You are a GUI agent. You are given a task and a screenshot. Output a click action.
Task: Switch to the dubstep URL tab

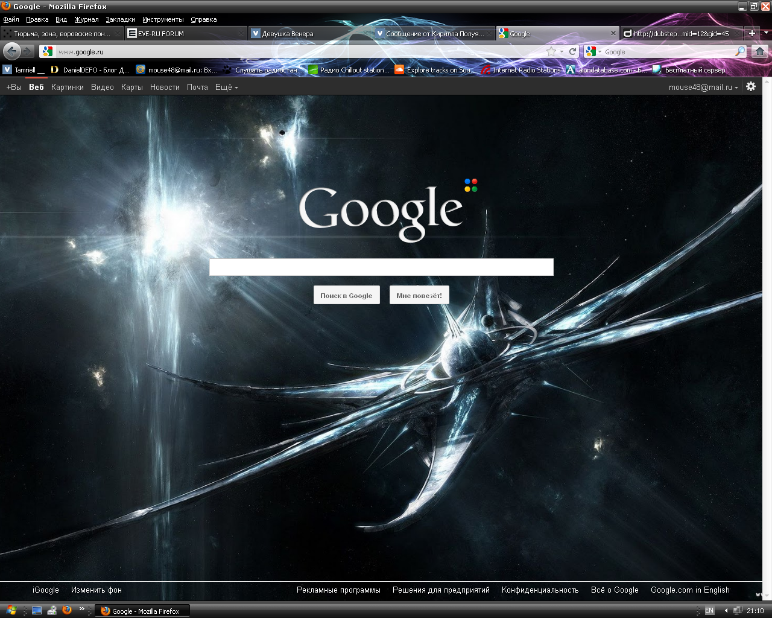coord(682,34)
